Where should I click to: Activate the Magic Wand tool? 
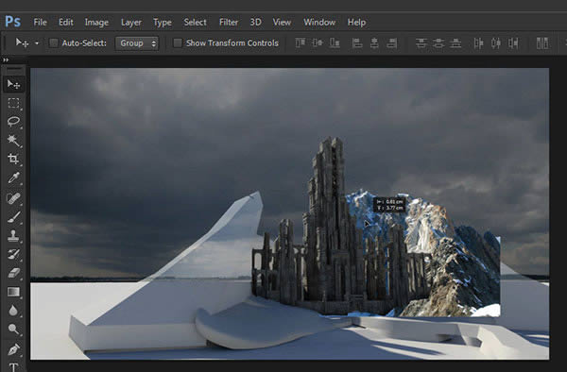tap(14, 140)
